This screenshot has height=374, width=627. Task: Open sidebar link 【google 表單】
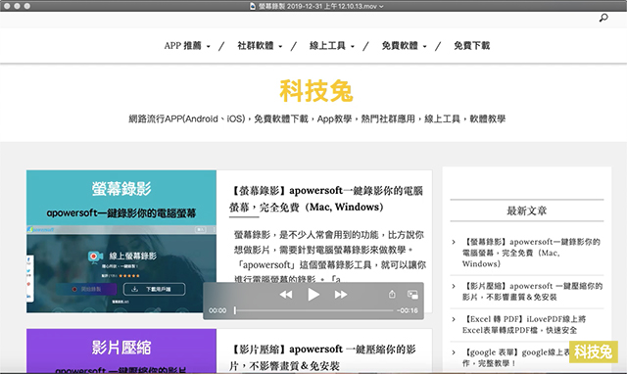(516, 357)
